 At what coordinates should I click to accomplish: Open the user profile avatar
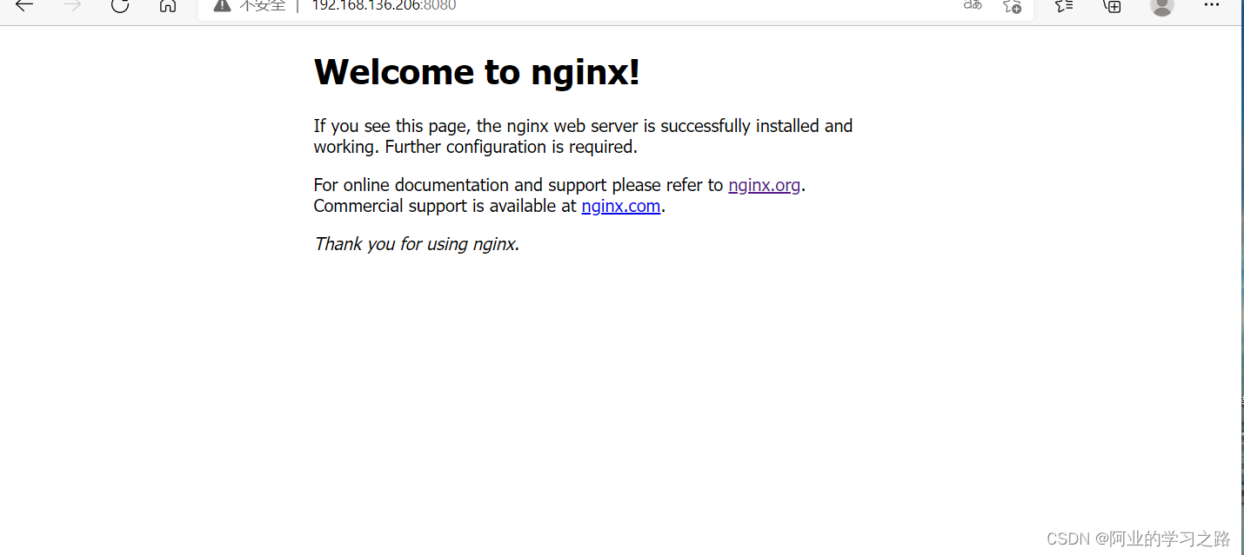1161,6
